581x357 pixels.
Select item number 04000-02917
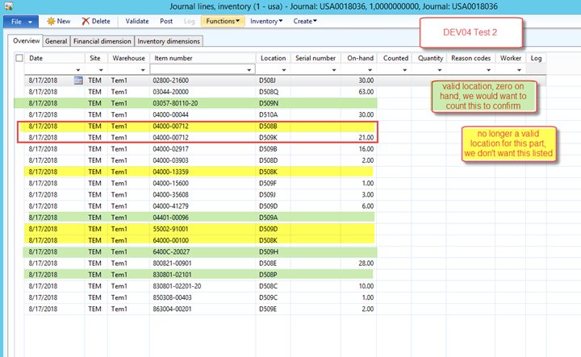(x=170, y=149)
